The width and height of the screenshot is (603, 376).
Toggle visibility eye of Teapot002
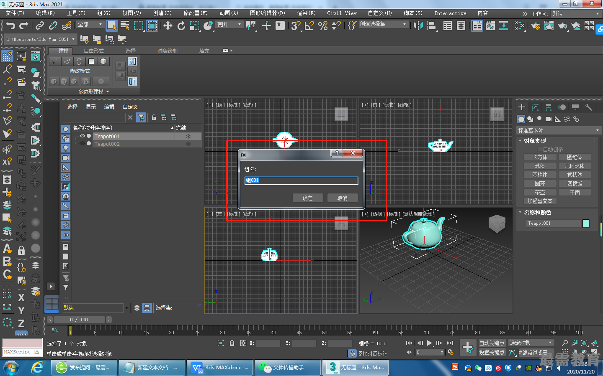point(82,144)
